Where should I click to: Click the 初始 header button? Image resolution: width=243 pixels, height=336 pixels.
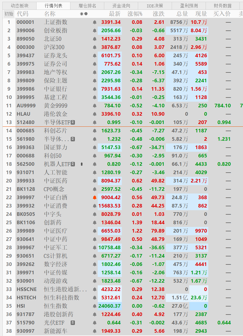tap(9, 14)
